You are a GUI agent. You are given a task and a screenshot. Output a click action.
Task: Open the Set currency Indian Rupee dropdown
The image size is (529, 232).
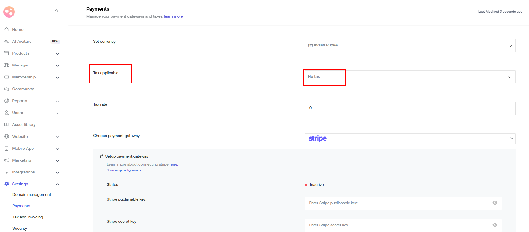[410, 46]
